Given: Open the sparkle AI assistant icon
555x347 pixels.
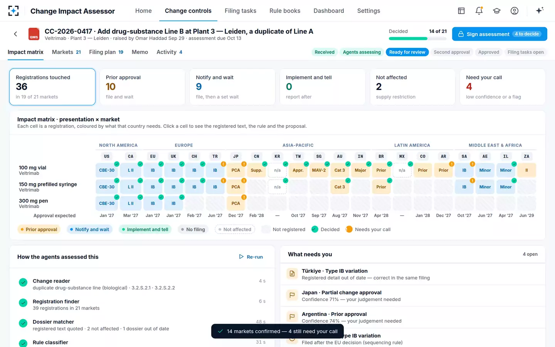Looking at the screenshot, I should tap(540, 11).
